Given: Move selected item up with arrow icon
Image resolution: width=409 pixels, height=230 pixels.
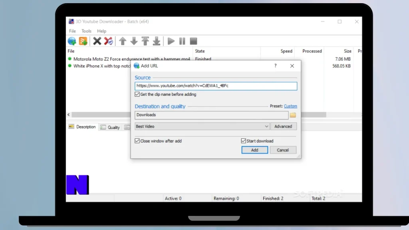Looking at the screenshot, I should [123, 41].
